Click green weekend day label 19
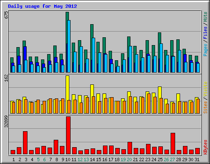This screenshot has width=210, height=164. 123,159
